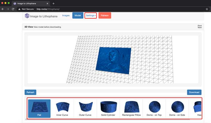Select the Dome - on Top icon

tap(155, 107)
